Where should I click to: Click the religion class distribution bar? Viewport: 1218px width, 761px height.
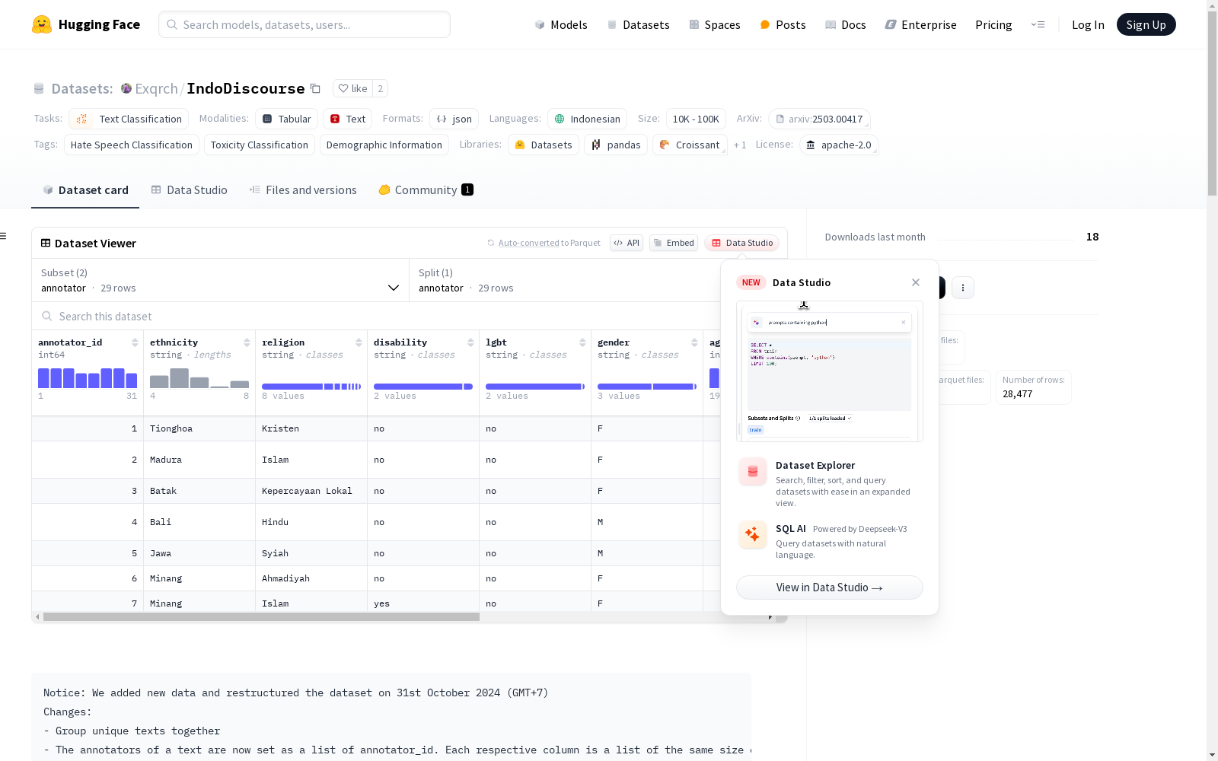point(311,387)
